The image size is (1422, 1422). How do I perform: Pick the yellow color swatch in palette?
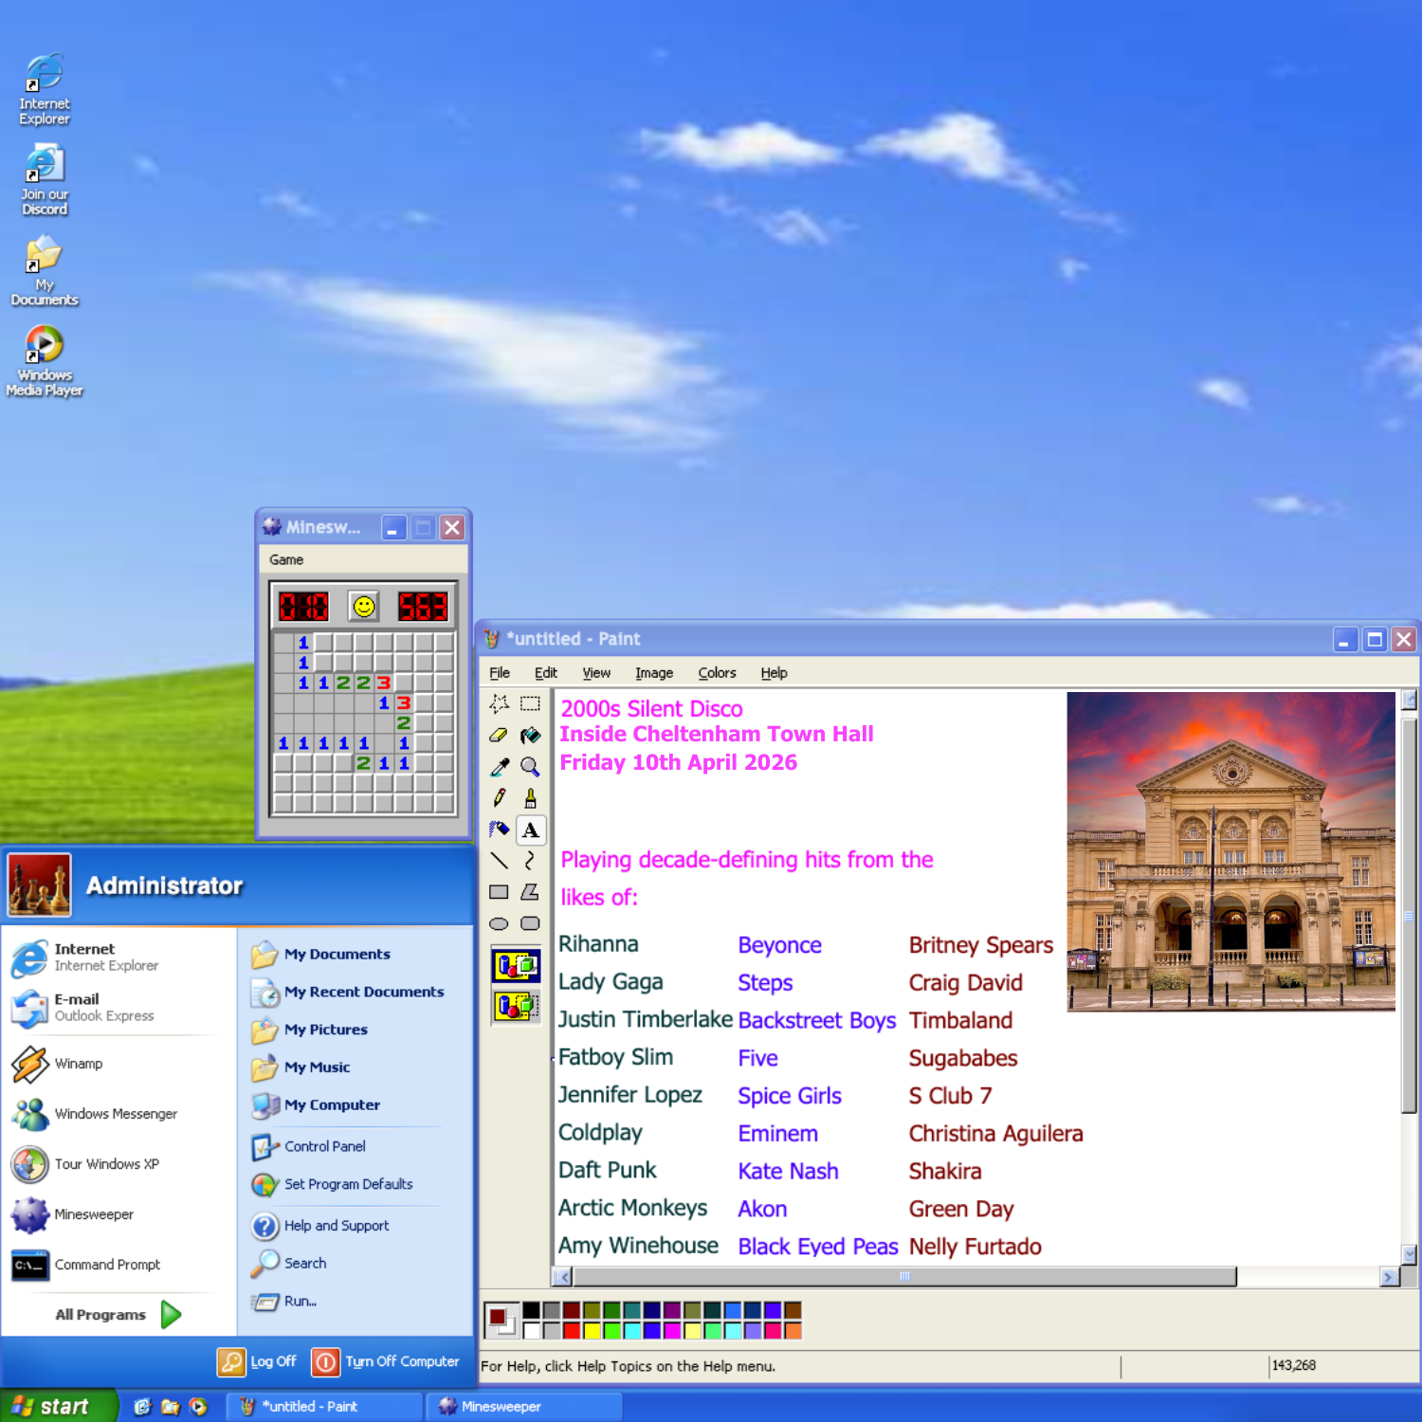pos(592,1330)
